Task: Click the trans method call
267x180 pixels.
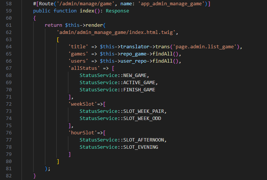Action: (x=162, y=47)
